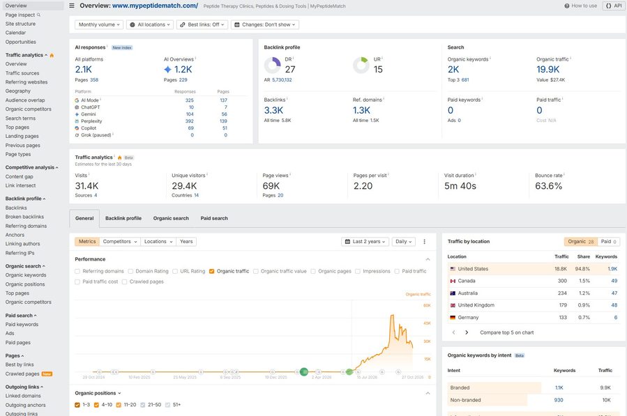Click the Grok (paused) platform icon
The width and height of the screenshot is (627, 416).
(x=77, y=135)
